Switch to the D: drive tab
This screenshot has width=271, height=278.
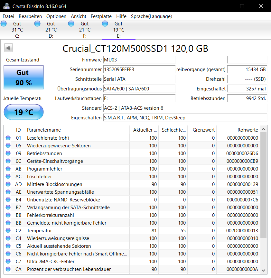tap(51, 30)
